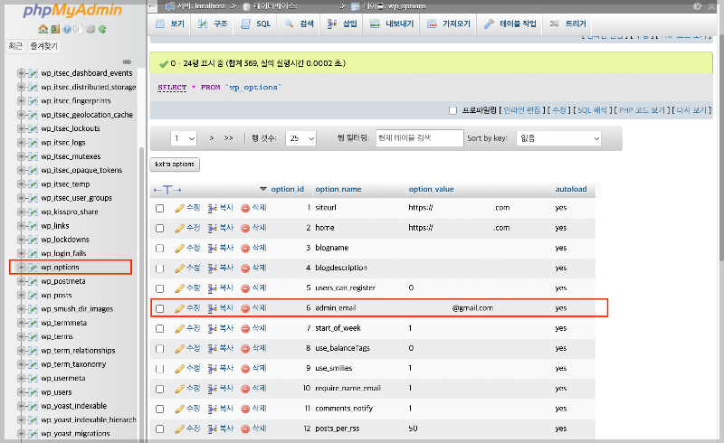This screenshot has height=443, width=724.
Task: Copy the comments_notify row
Action: pyautogui.click(x=221, y=409)
